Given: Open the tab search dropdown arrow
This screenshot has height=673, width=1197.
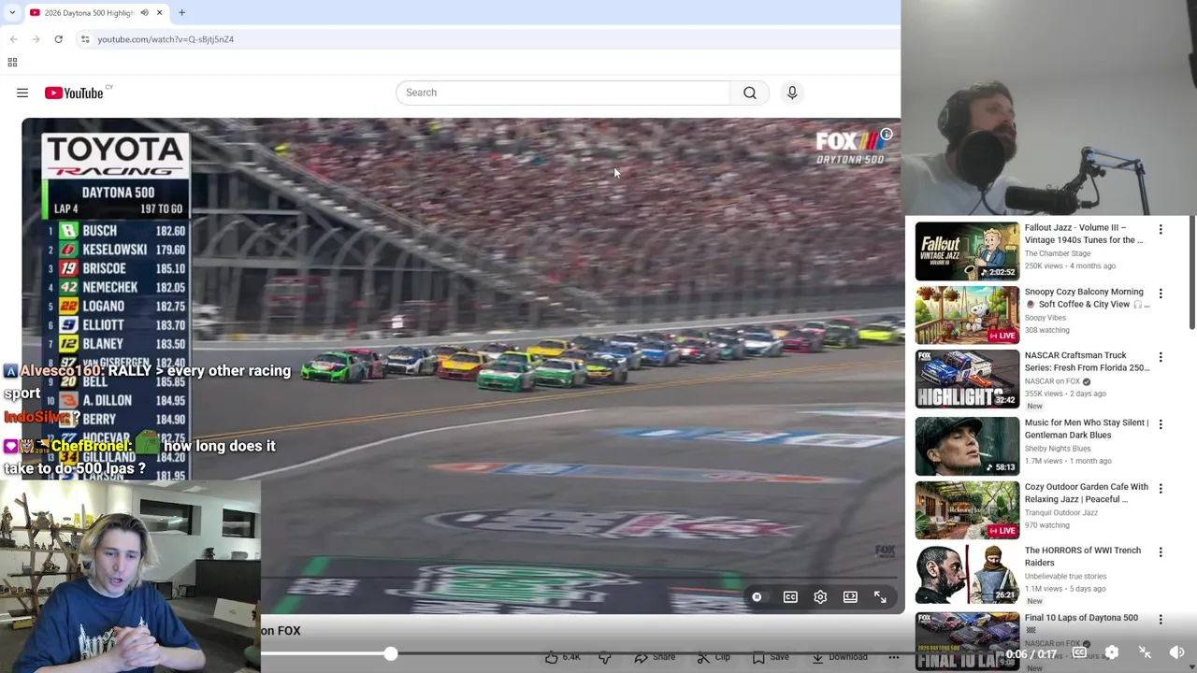Looking at the screenshot, I should pos(11,12).
